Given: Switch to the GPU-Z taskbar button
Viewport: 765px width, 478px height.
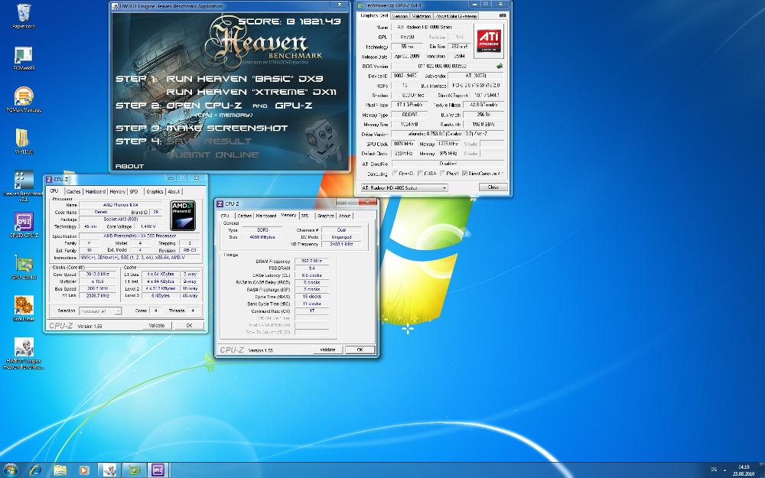Looking at the screenshot, I should click(134, 470).
